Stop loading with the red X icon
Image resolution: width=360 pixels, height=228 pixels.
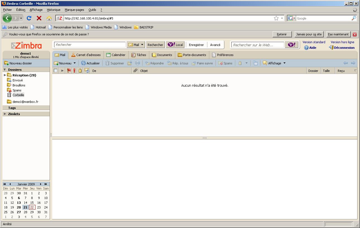click(x=39, y=18)
